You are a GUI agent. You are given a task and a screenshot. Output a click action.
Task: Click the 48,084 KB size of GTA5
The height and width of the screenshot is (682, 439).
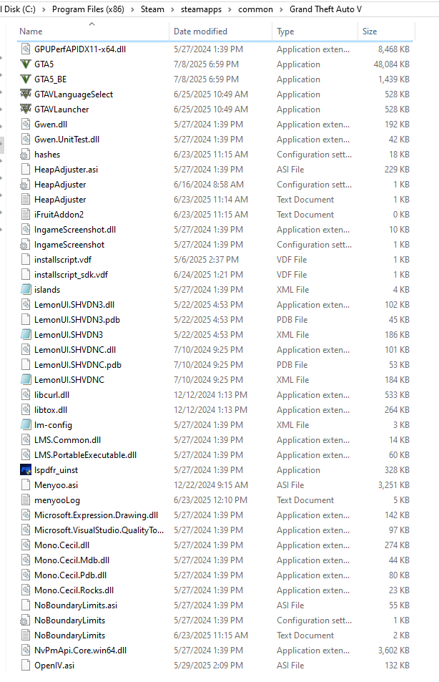point(392,64)
